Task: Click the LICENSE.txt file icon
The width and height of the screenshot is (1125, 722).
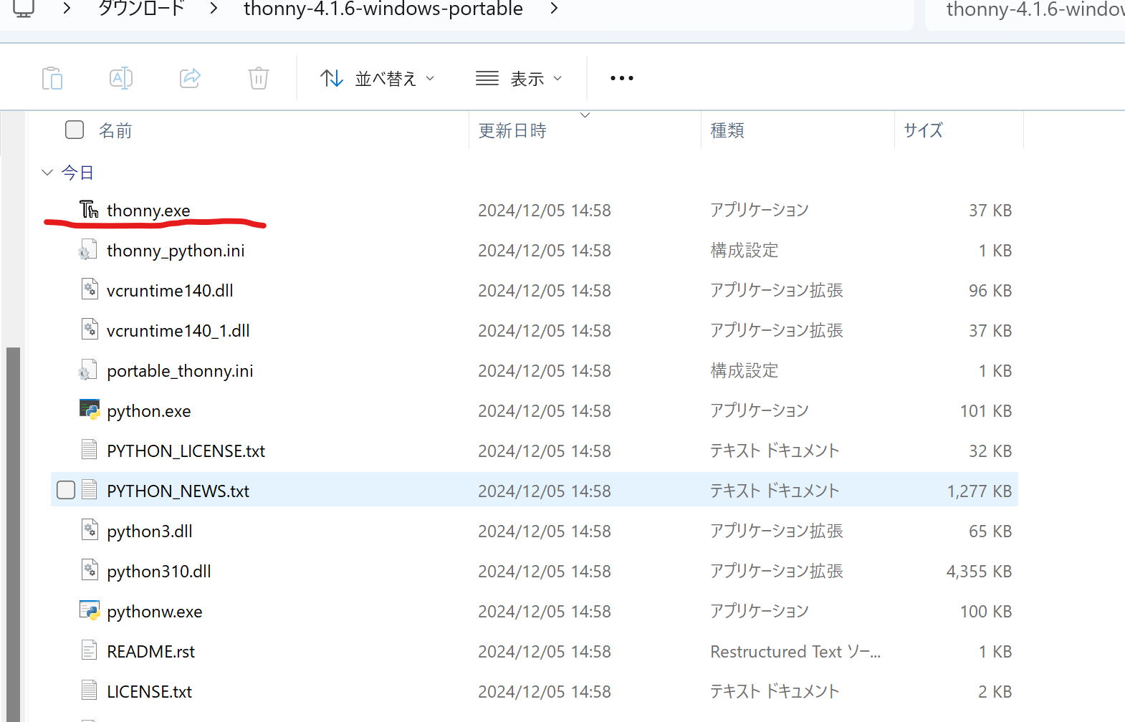Action: point(89,691)
